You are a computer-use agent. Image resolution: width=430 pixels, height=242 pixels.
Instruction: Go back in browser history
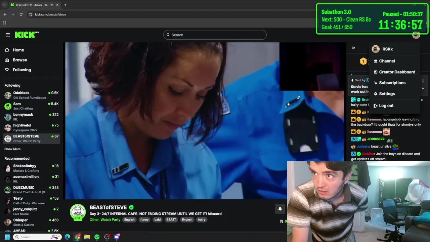click(x=5, y=14)
